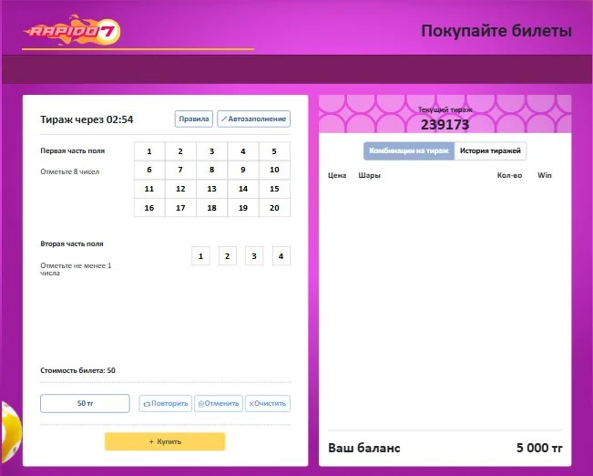The image size is (593, 476).
Task: Select number 5 in first field
Action: pos(274,151)
